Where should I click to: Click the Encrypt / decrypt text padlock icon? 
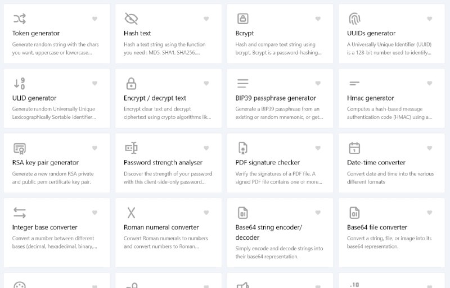[131, 84]
